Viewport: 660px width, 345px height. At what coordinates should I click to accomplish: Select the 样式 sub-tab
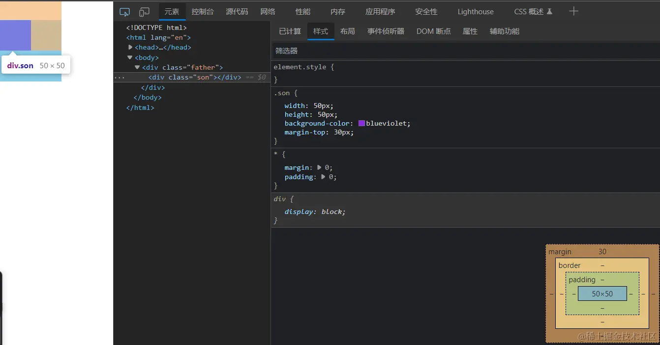click(x=321, y=31)
